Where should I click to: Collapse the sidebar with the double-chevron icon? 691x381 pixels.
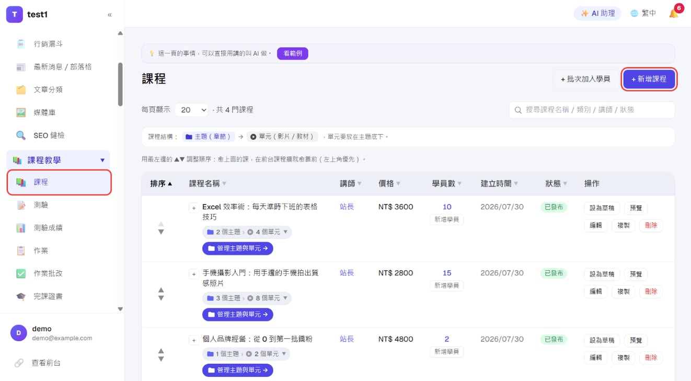point(110,15)
